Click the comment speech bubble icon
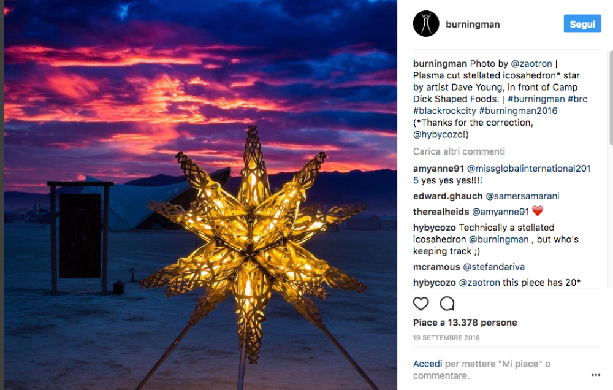Image resolution: width=613 pixels, height=390 pixels. [x=447, y=304]
